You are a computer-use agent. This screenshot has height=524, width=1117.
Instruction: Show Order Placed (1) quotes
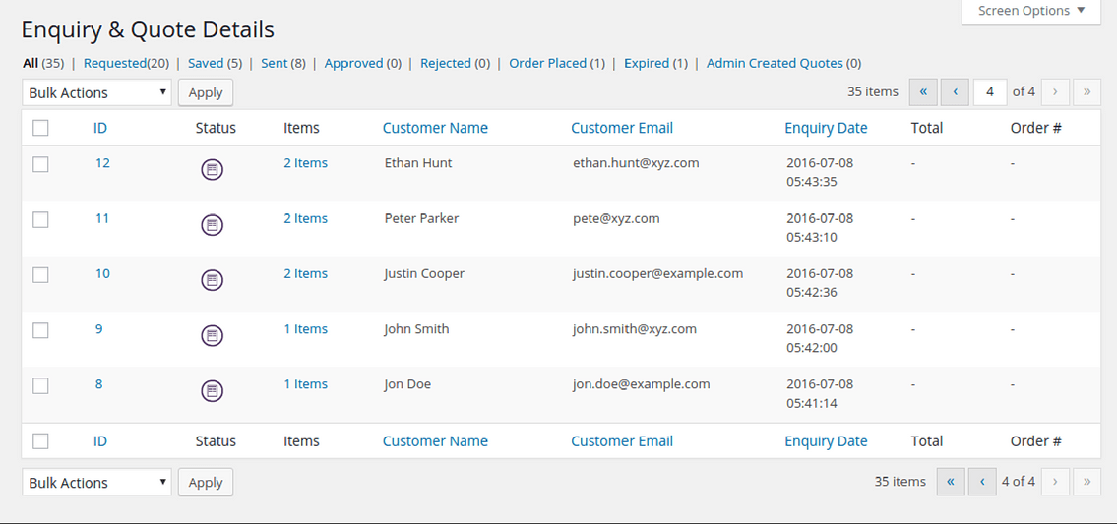pos(556,63)
